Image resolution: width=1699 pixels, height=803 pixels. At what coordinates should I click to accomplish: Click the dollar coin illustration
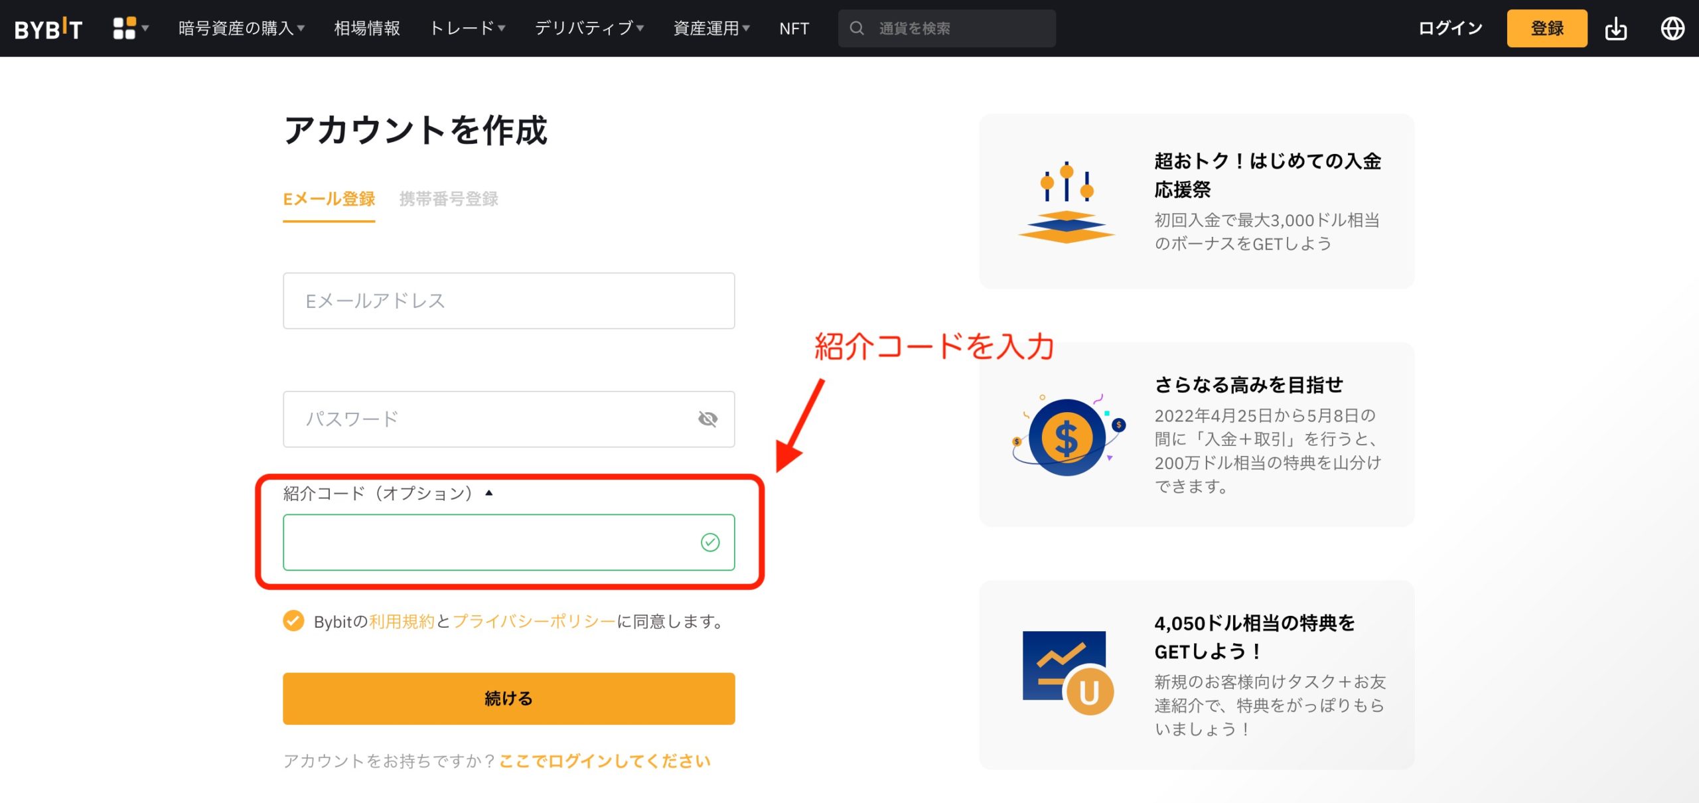tap(1069, 435)
